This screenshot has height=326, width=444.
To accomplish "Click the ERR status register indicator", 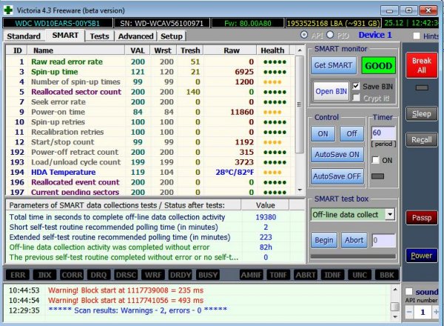I will click(18, 275).
